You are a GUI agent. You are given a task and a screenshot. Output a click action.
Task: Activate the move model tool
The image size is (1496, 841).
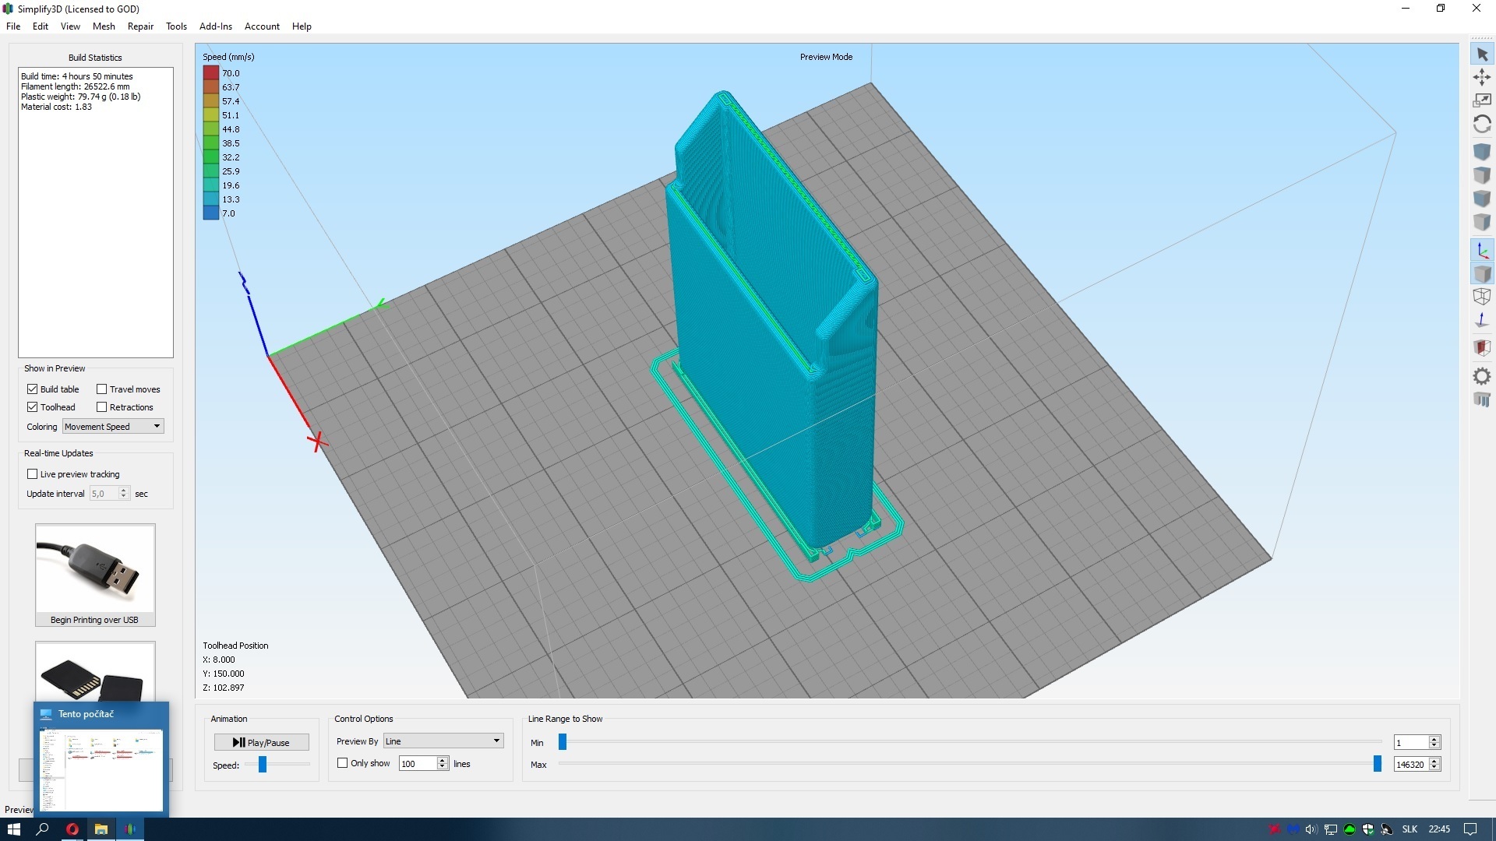point(1483,77)
